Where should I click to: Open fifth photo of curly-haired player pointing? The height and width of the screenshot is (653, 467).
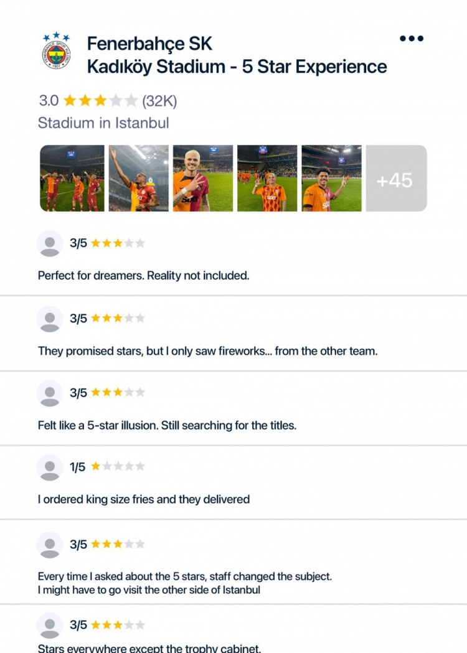332,178
